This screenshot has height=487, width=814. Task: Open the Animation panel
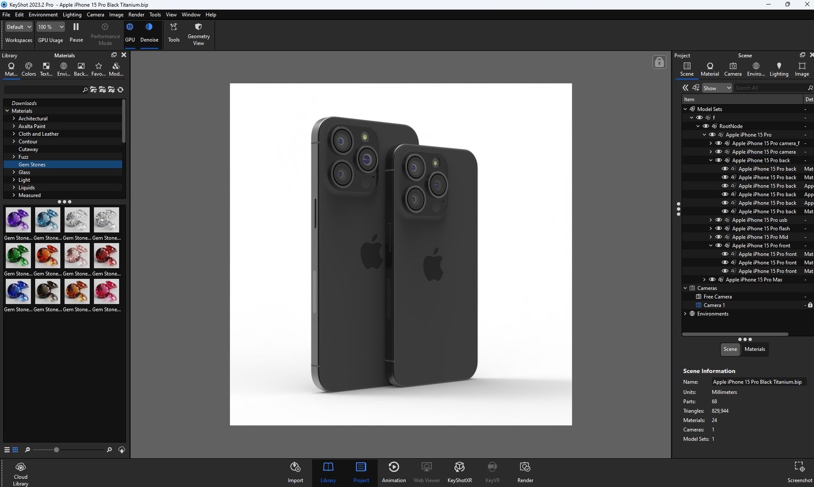394,472
